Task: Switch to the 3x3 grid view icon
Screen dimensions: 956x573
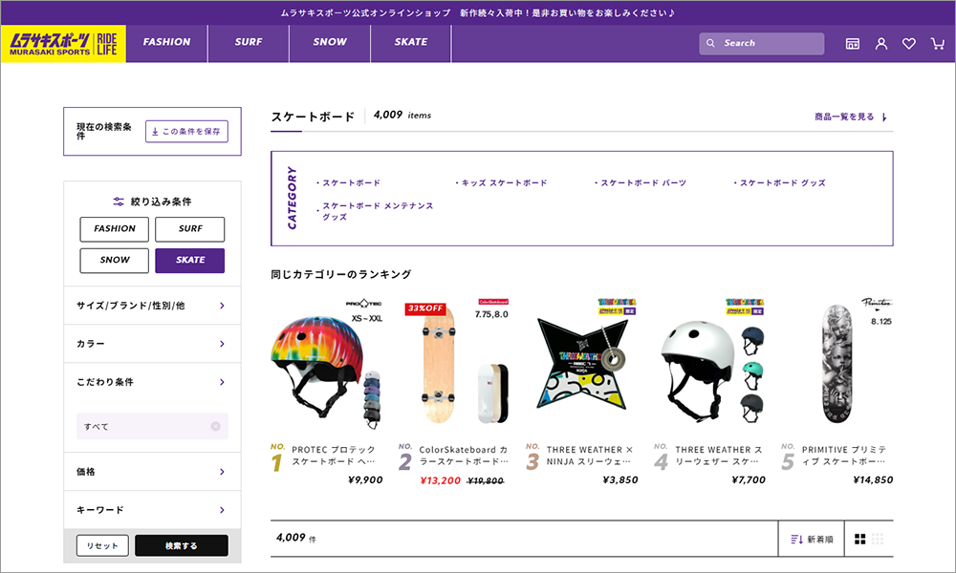Action: 876,538
